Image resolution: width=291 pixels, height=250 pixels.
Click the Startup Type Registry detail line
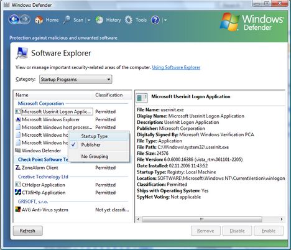coord(177,172)
